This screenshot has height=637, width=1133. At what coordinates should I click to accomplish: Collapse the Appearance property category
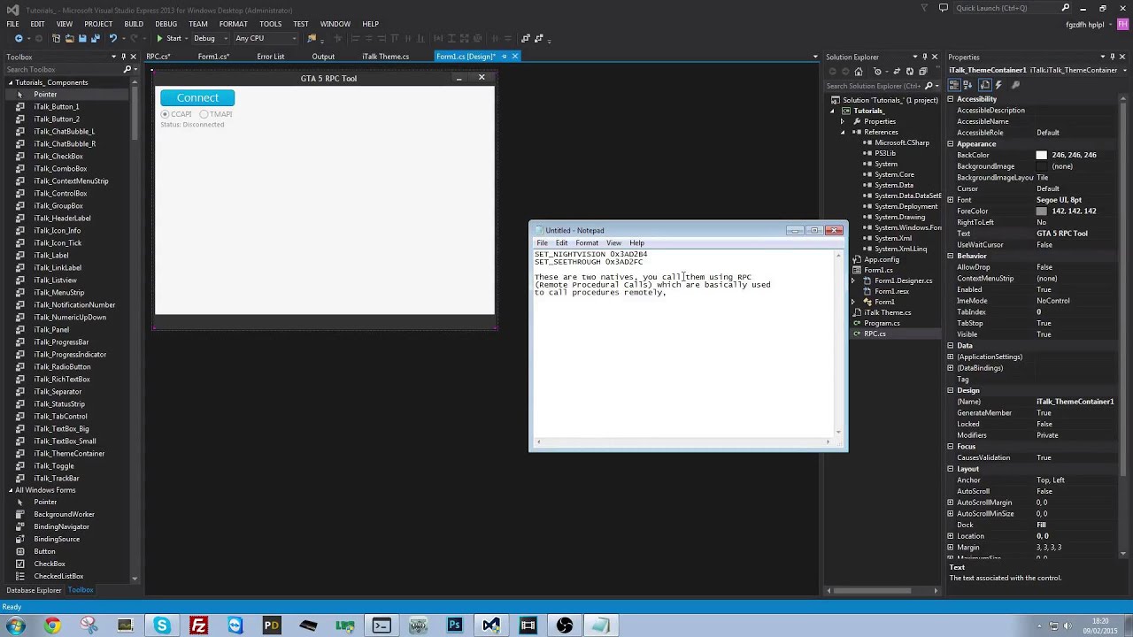[x=951, y=143]
